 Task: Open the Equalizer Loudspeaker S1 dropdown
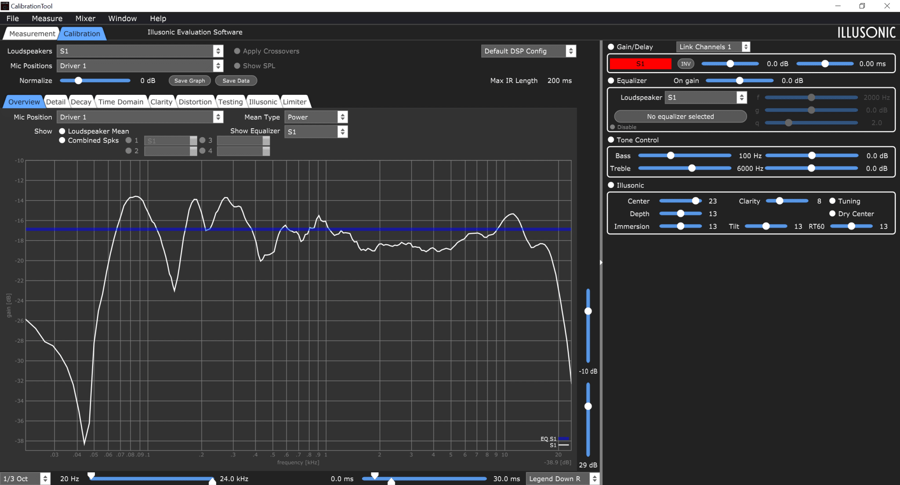706,98
